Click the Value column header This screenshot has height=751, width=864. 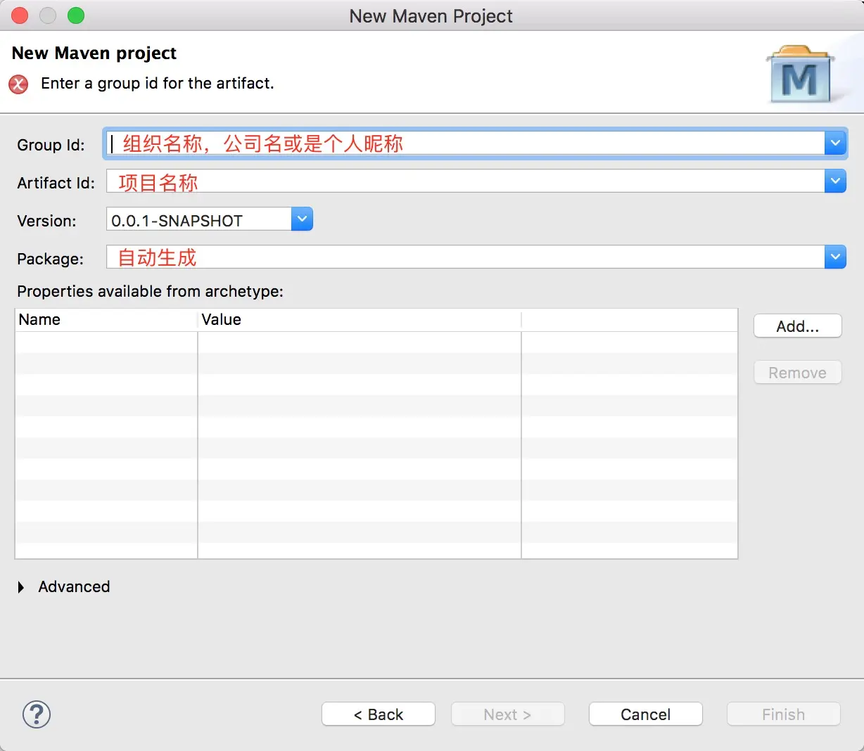tap(360, 320)
